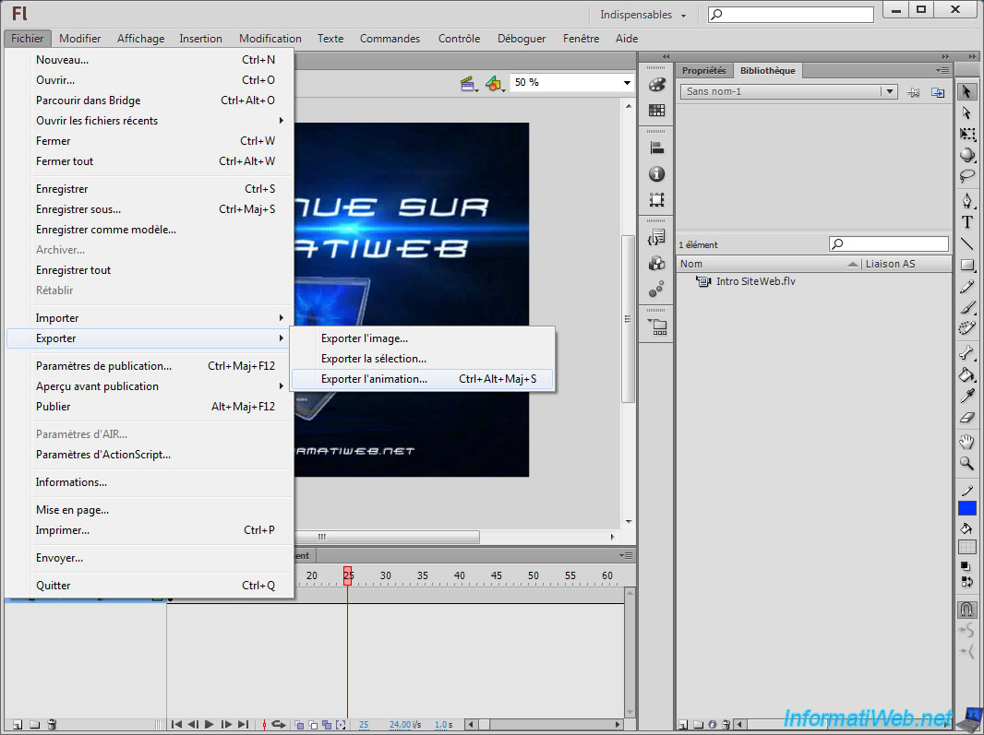This screenshot has width=984, height=735.
Task: Choose Exporter la sélection... item
Action: coord(423,359)
